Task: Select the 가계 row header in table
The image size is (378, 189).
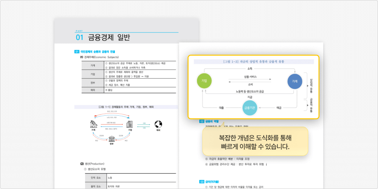Action: 93,65
